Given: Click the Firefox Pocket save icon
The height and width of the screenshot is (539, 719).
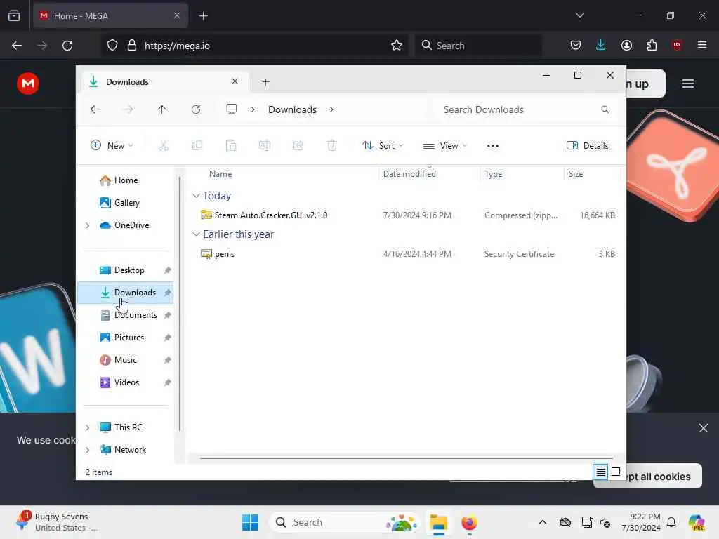Looking at the screenshot, I should (576, 45).
